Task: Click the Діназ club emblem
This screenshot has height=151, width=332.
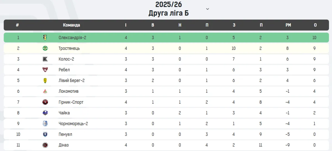Action: tap(45, 145)
